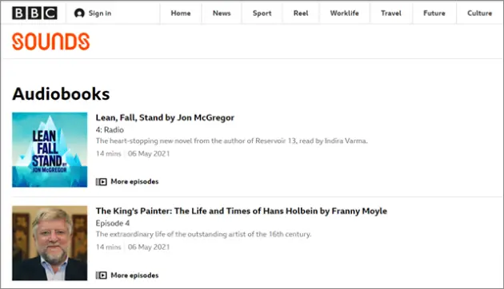Click the '4: Radio' episode subtitle
The height and width of the screenshot is (289, 504).
pyautogui.click(x=110, y=130)
